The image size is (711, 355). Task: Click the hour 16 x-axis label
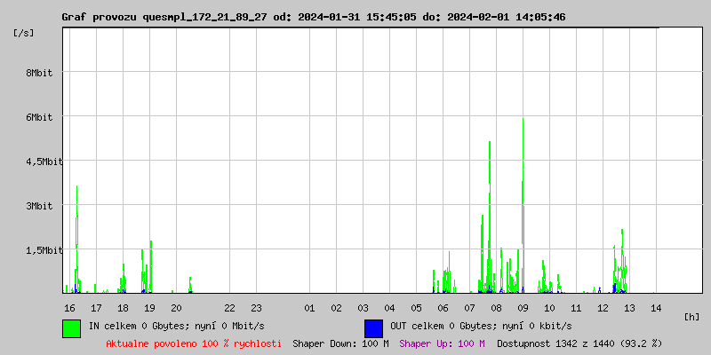click(69, 308)
